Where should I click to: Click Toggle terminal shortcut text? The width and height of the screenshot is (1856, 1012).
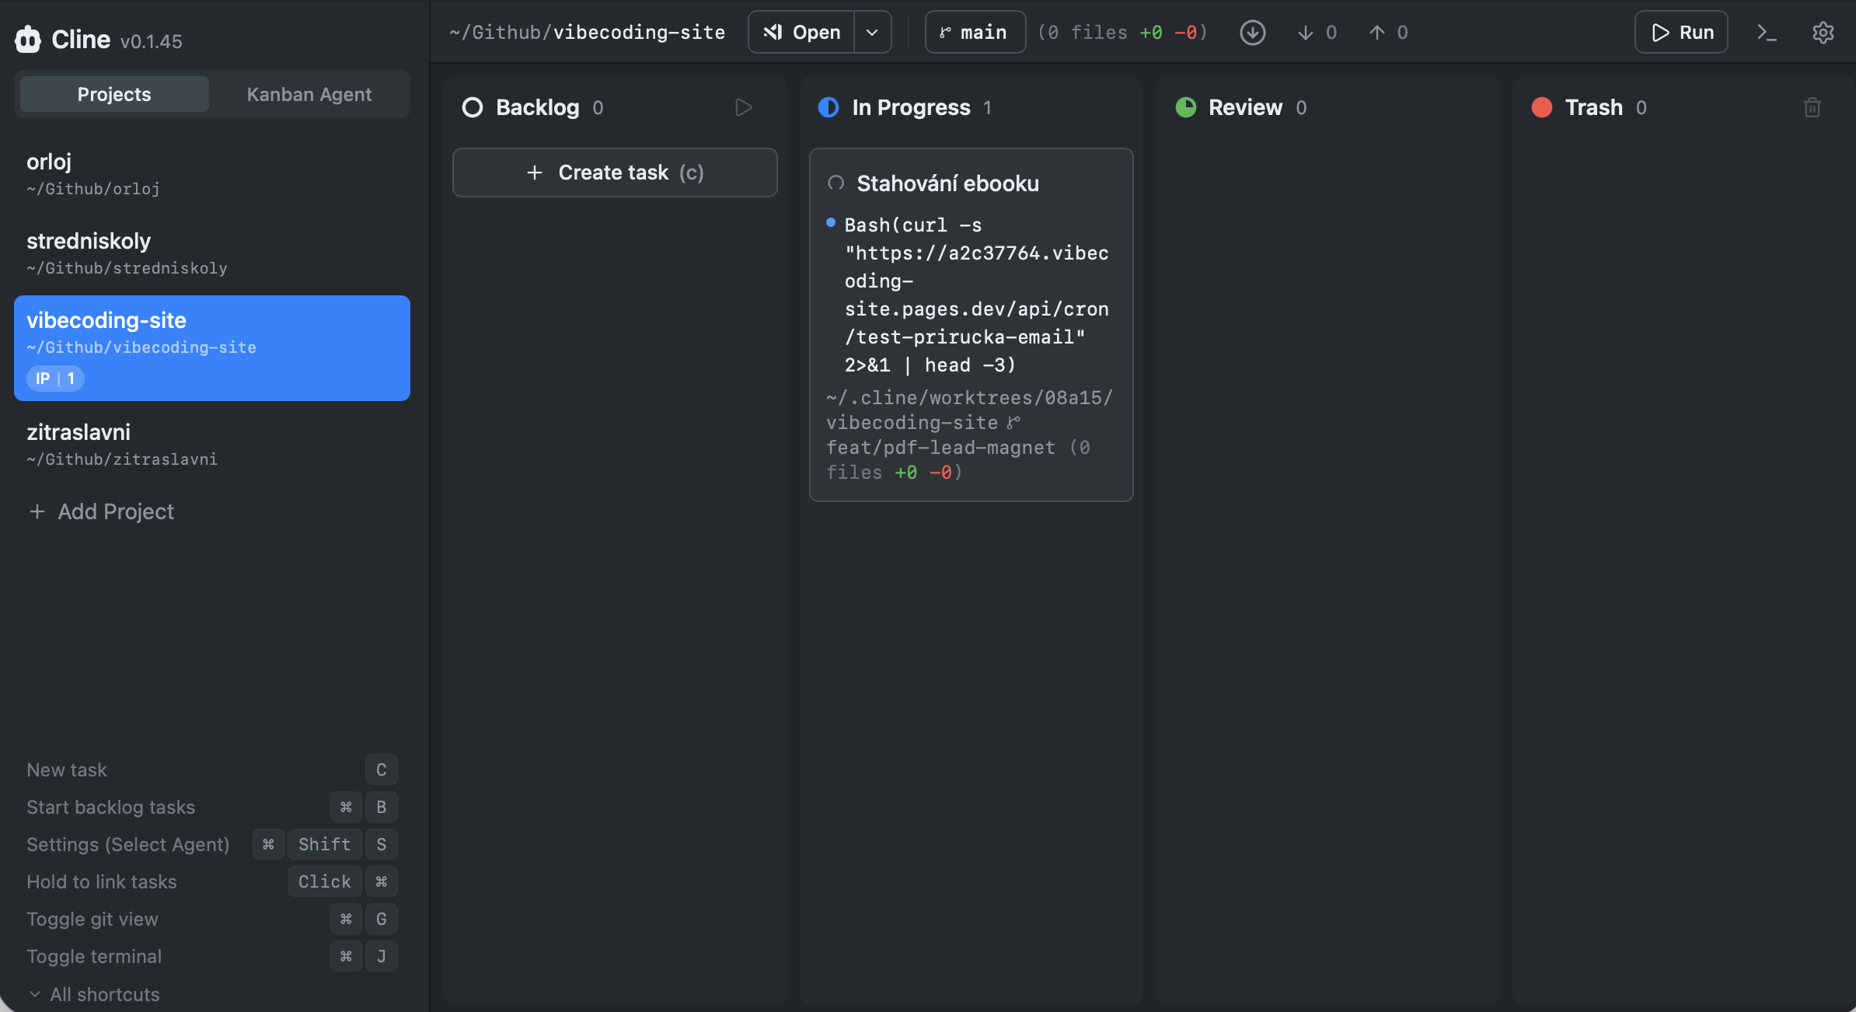coord(94,956)
